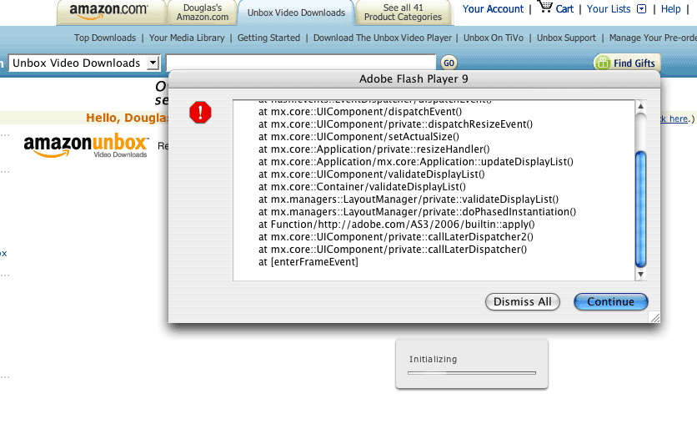Image resolution: width=697 pixels, height=439 pixels.
Task: Click dialog resize grip corner
Action: tap(654, 317)
